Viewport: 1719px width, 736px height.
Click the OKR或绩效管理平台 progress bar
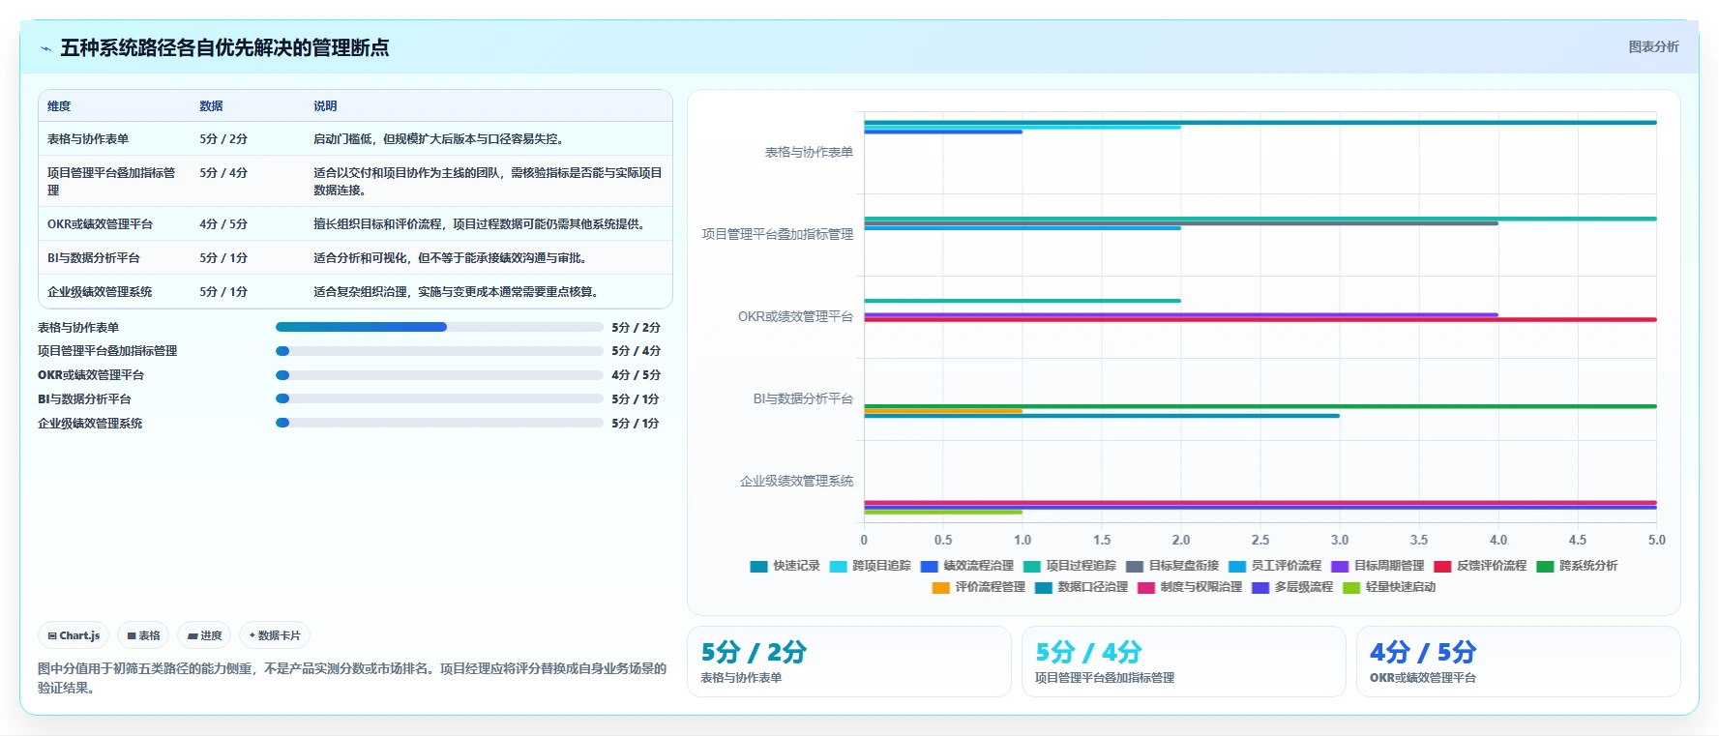click(439, 375)
